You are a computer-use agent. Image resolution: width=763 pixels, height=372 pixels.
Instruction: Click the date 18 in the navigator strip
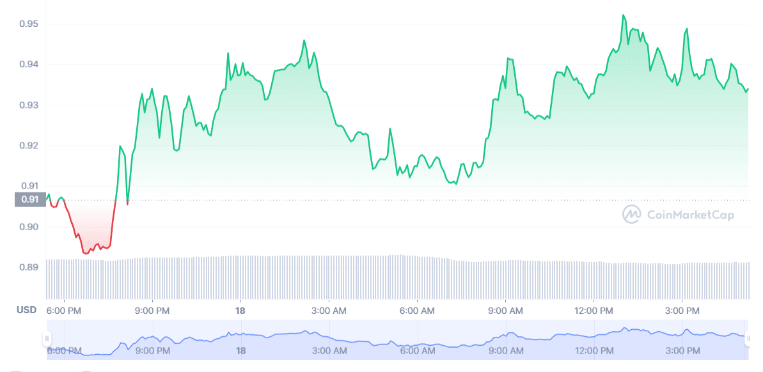[240, 350]
